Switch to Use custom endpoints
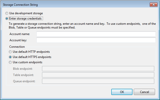The image size is (160, 100). click(x=10, y=62)
